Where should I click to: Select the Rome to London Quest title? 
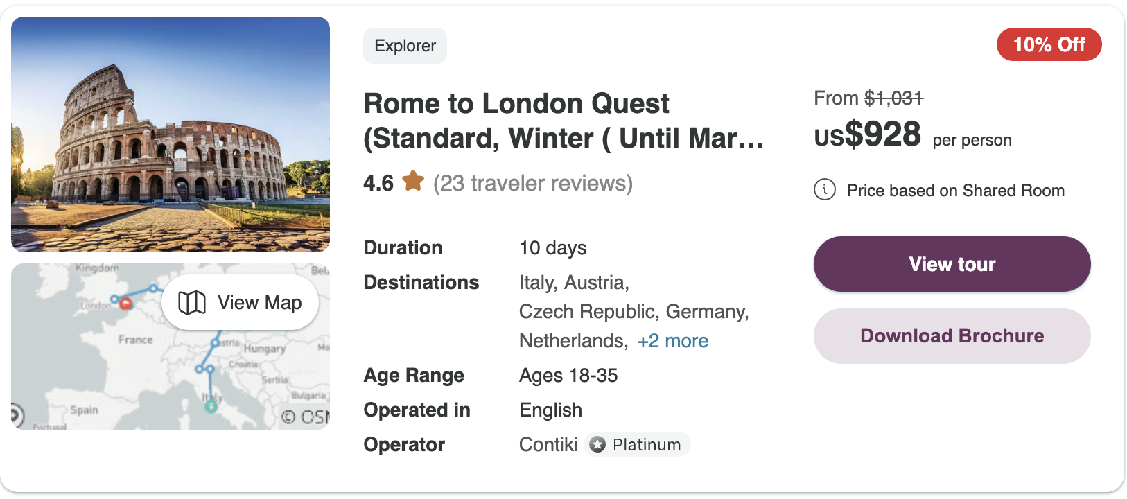point(516,103)
